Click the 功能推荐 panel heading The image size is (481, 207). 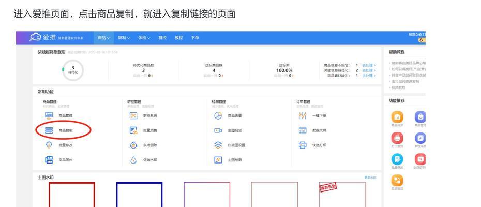pos(397,100)
